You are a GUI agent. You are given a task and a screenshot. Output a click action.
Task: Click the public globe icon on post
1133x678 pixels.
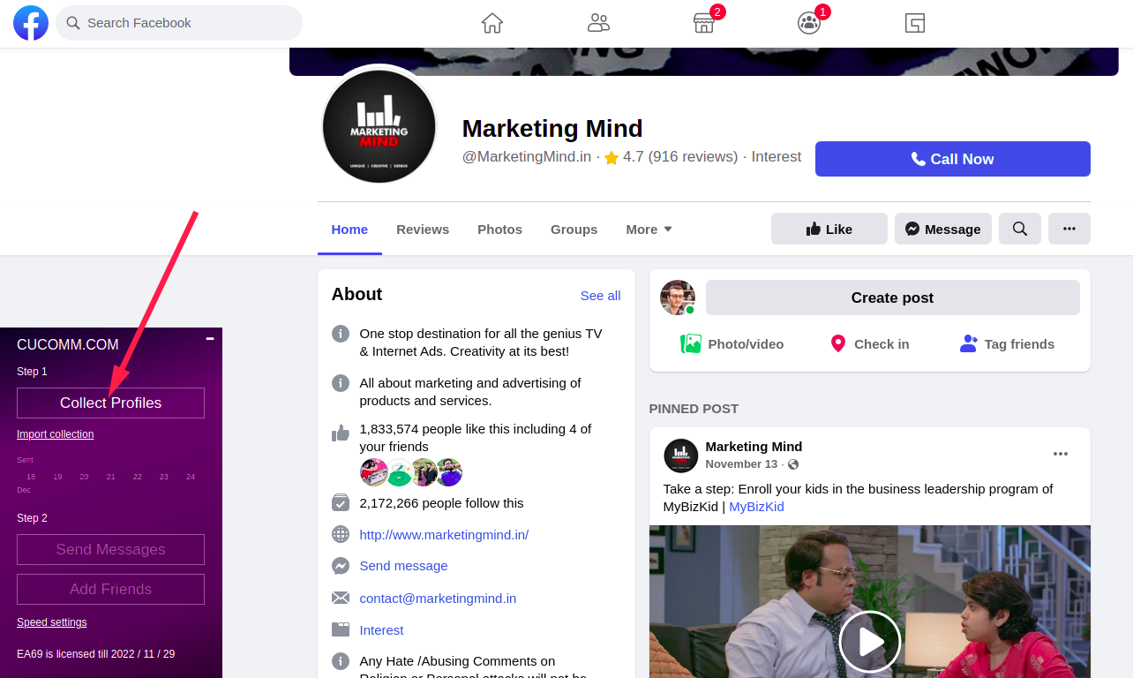(793, 464)
